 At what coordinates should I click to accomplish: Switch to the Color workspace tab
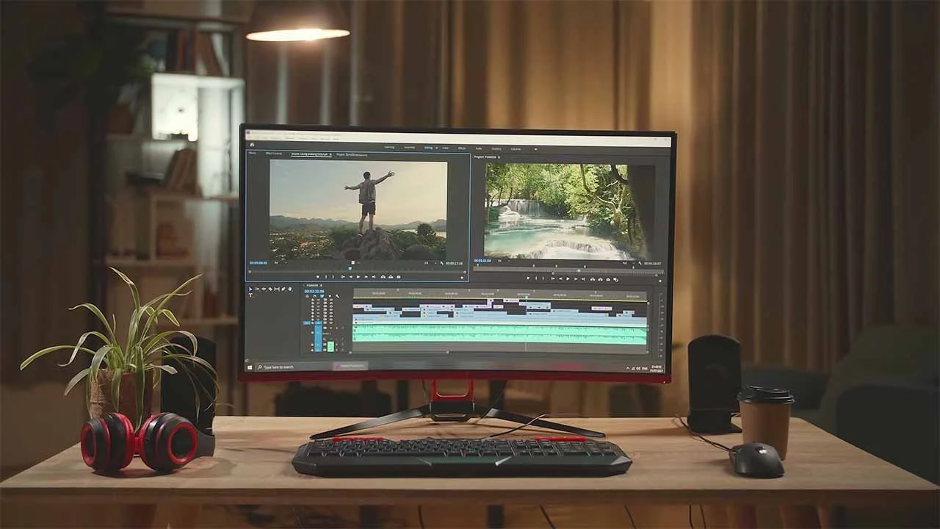pos(446,148)
